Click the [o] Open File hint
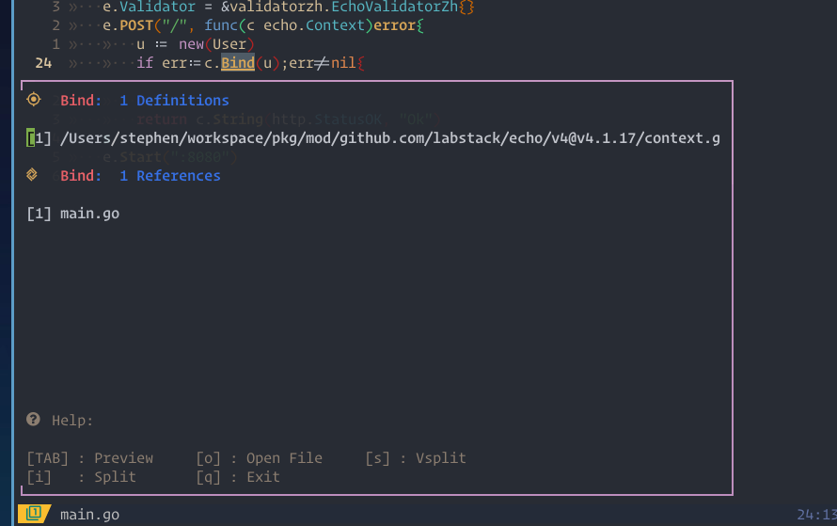The image size is (837, 526). tap(259, 458)
